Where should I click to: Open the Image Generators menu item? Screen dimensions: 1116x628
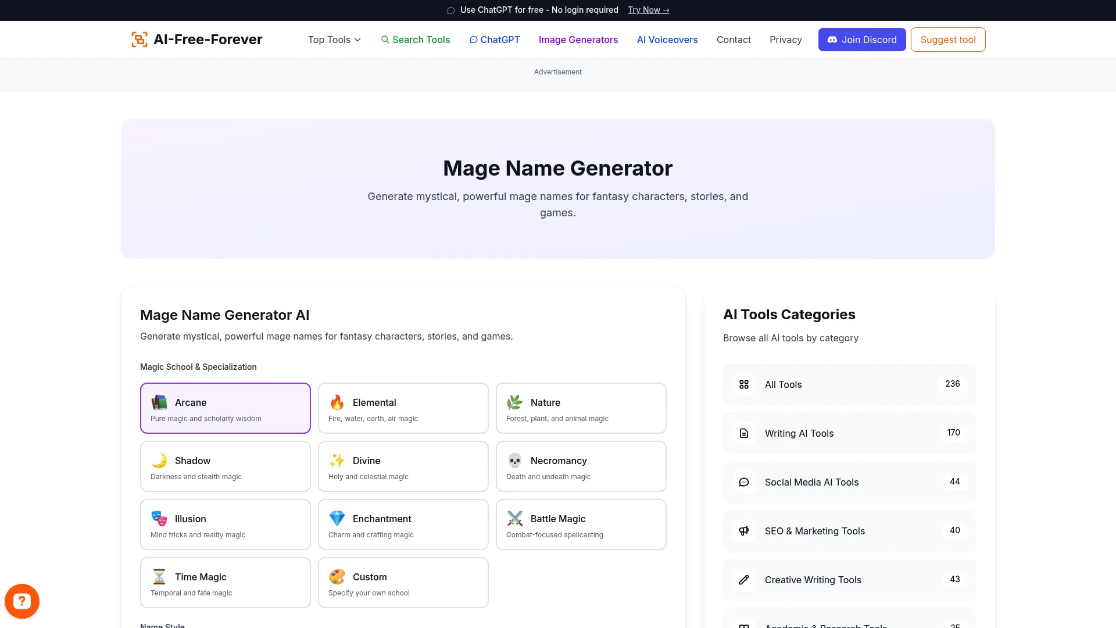(578, 40)
